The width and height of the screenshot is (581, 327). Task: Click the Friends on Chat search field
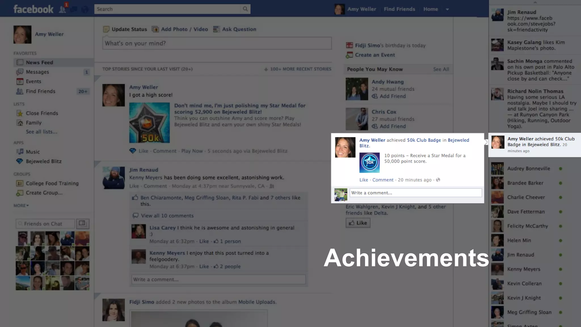point(45,224)
